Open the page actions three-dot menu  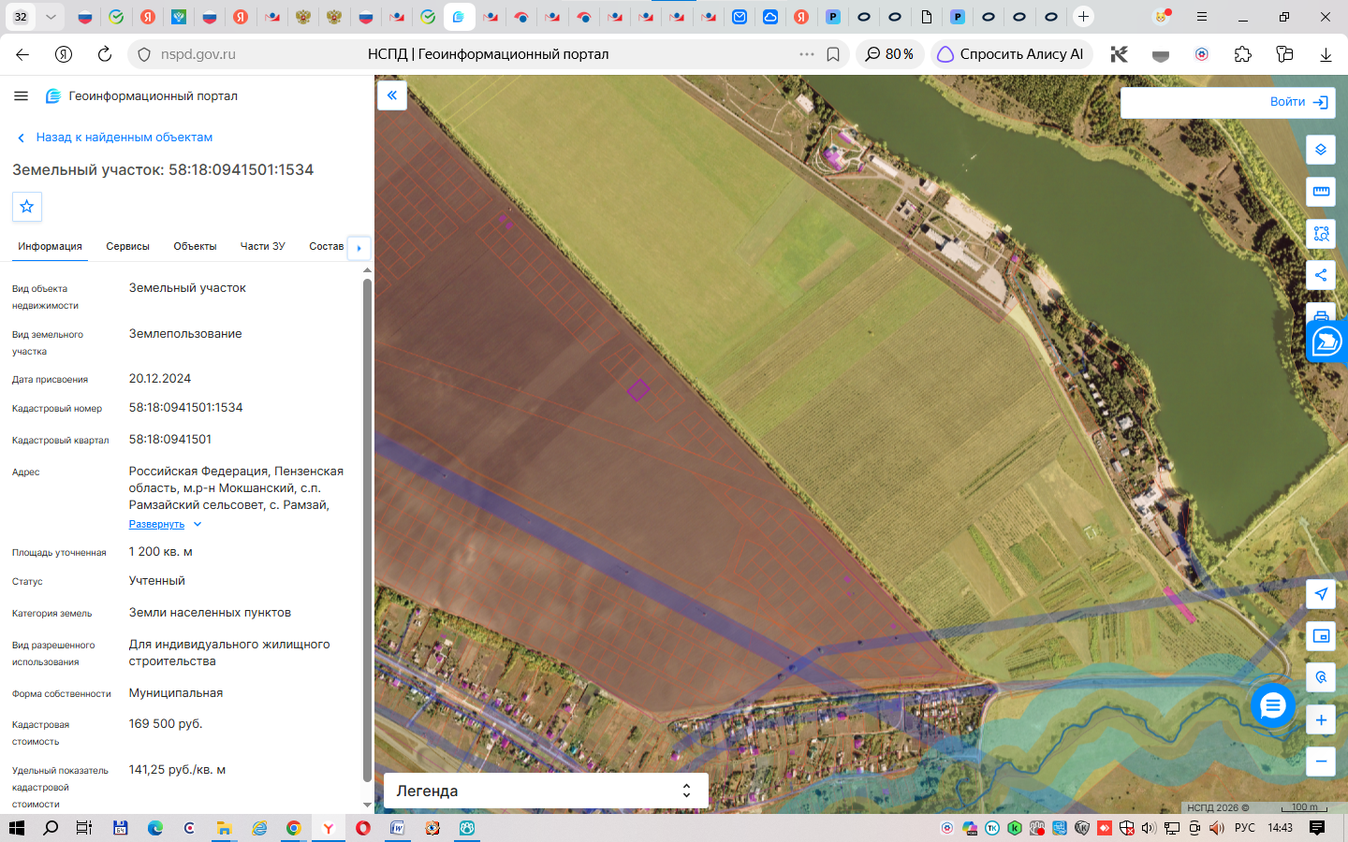pos(807,54)
